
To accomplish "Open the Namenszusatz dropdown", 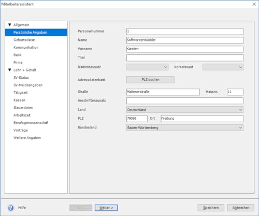I will click(x=147, y=67).
